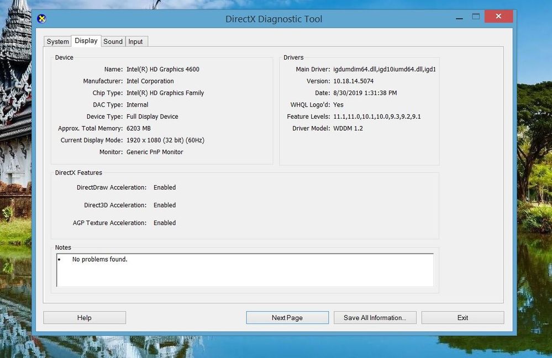The width and height of the screenshot is (552, 358).
Task: Click the 'AGP Texture Acceleration:' label
Action: (x=109, y=223)
